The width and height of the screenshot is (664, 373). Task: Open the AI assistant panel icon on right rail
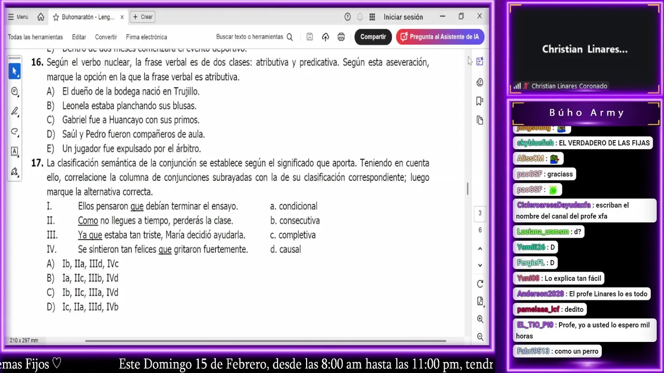tap(480, 62)
